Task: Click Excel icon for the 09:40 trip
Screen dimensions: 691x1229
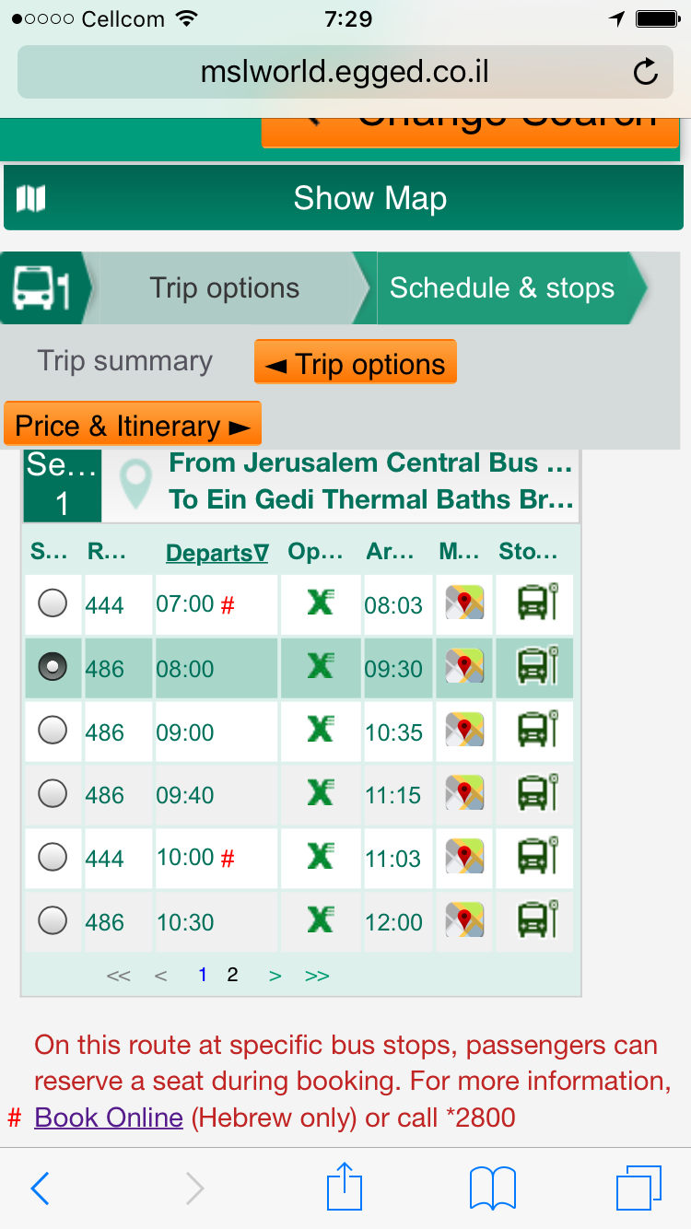Action: 320,793
